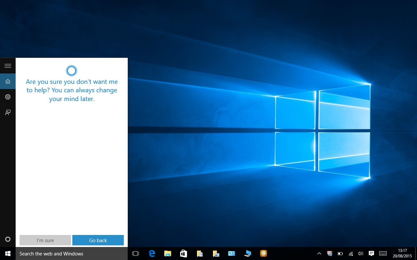Image resolution: width=417 pixels, height=260 pixels.
Task: Open File Explorer from the taskbar
Action: [167, 253]
